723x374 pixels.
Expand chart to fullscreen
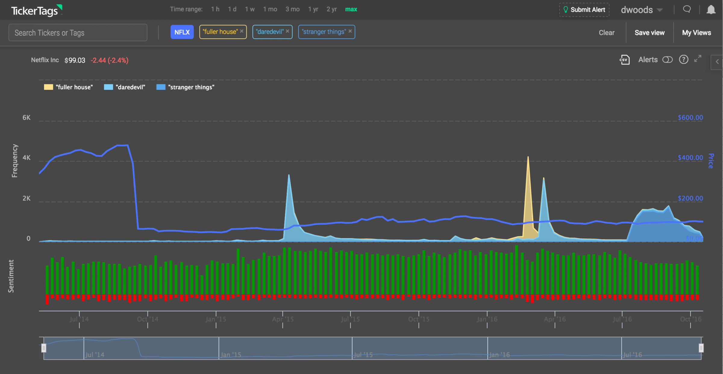pyautogui.click(x=698, y=59)
